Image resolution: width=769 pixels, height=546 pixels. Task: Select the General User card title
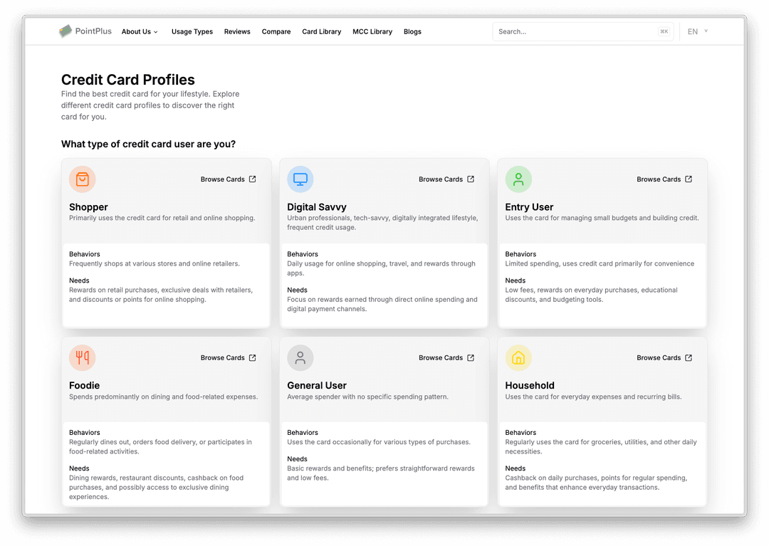click(317, 385)
